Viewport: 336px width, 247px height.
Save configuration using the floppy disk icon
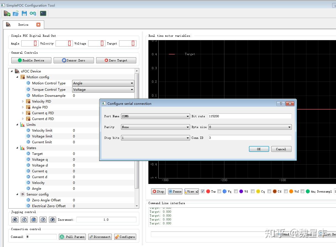[x=24, y=13]
